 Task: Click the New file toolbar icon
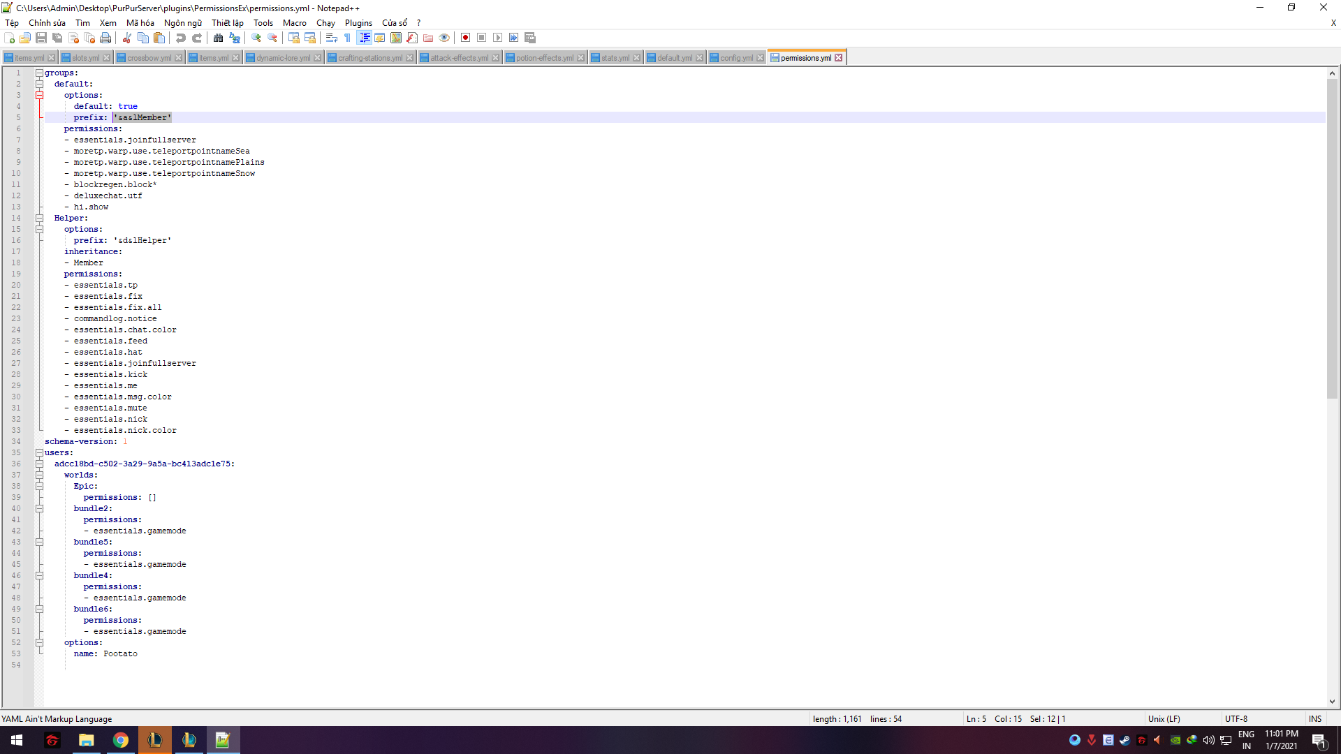[x=9, y=38]
